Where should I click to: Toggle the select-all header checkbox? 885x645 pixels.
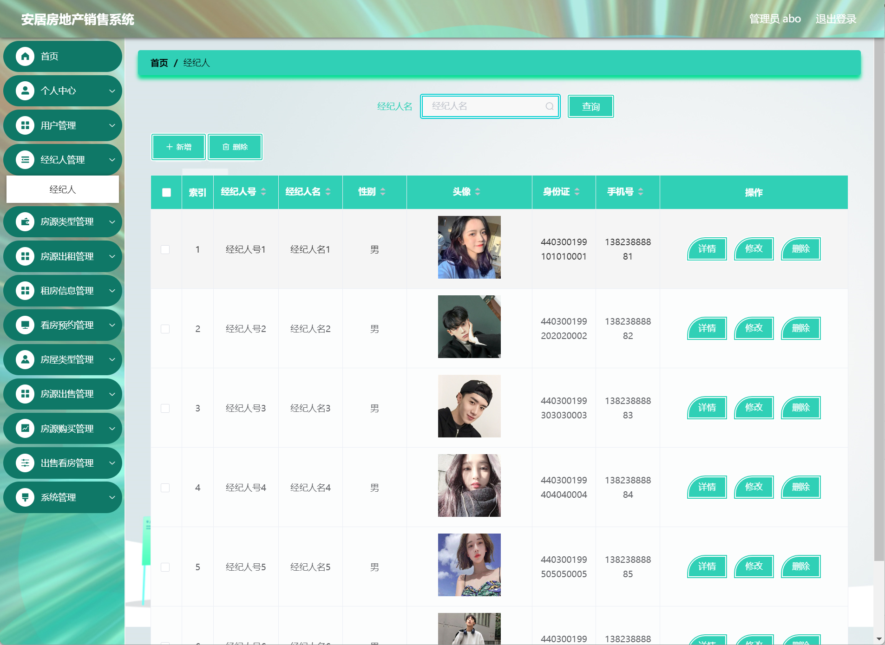(x=166, y=192)
